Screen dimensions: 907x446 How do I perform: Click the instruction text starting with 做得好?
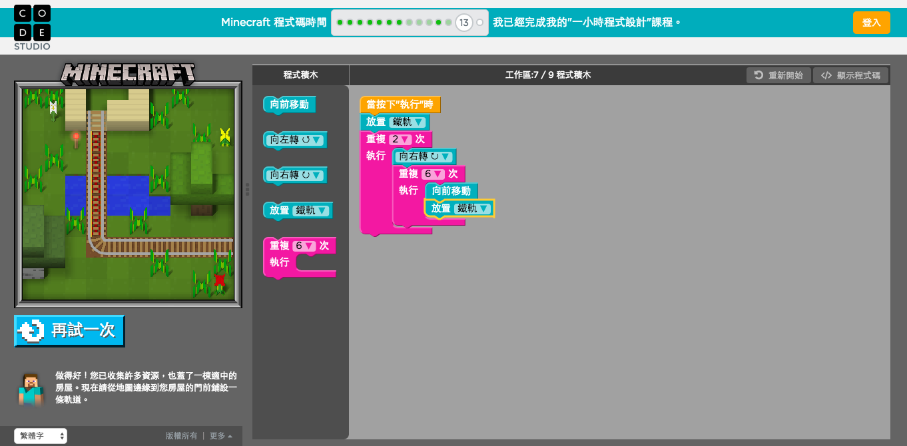tap(146, 388)
